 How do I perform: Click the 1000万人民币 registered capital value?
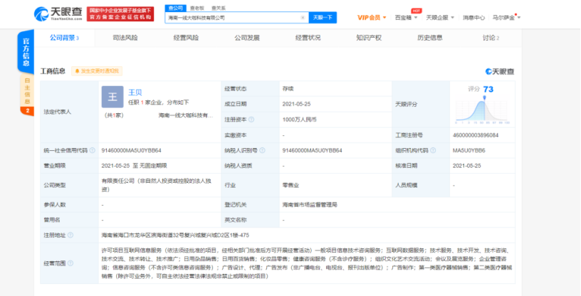coord(299,120)
